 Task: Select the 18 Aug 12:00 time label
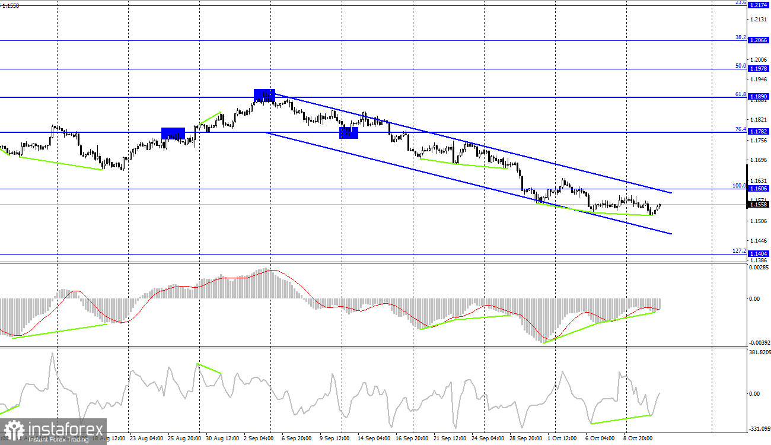[x=109, y=439]
